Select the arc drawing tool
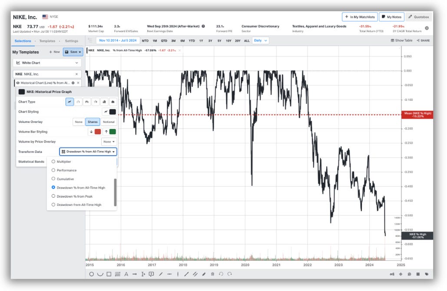This screenshot has width=447, height=291. pos(100,274)
